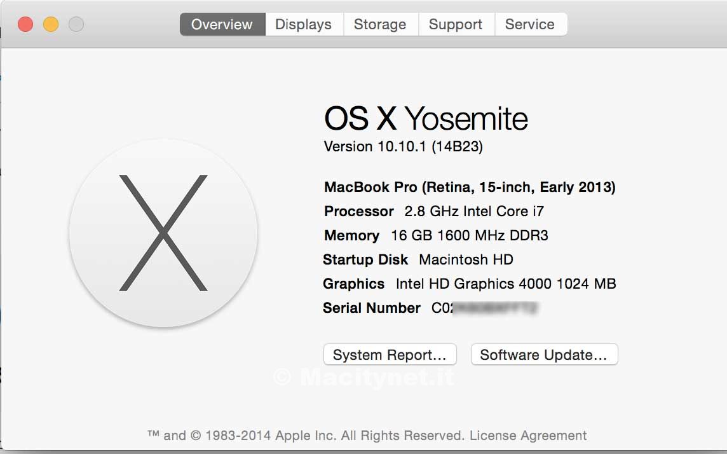
Task: Click the gray disabled zoom button
Action: pyautogui.click(x=76, y=25)
